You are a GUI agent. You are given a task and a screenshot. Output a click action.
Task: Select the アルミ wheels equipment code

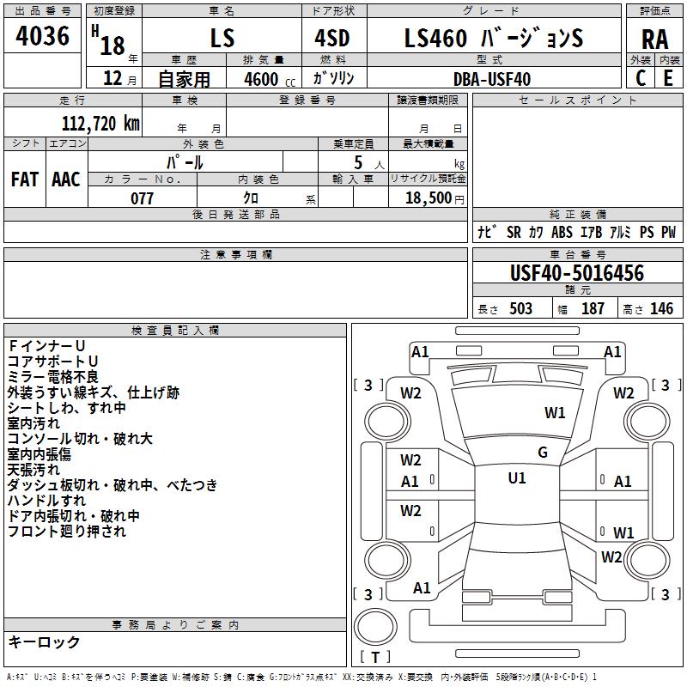pos(620,232)
